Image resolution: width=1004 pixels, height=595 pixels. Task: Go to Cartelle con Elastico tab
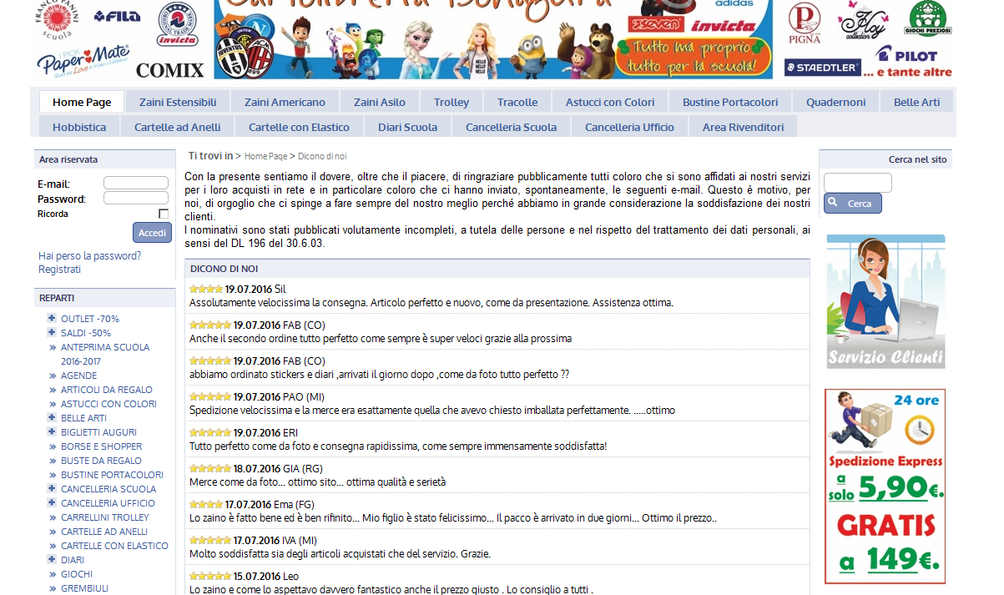300,127
